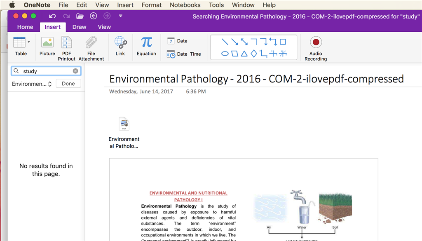The height and width of the screenshot is (241, 422).
Task: Switch to the Home ribbon tab
Action: pos(25,27)
